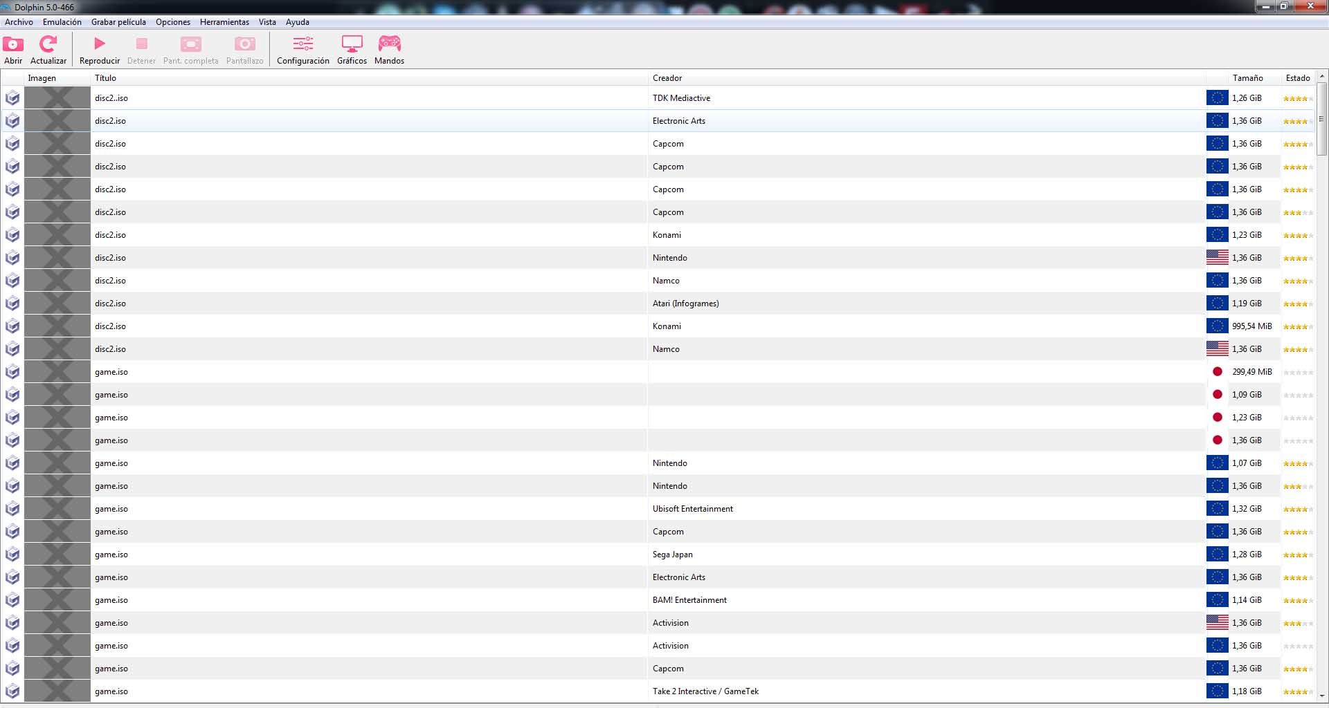The width and height of the screenshot is (1329, 708).
Task: Open the Emulación menu
Action: (x=62, y=22)
